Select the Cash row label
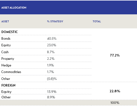The image size is (137, 108). click(5, 52)
